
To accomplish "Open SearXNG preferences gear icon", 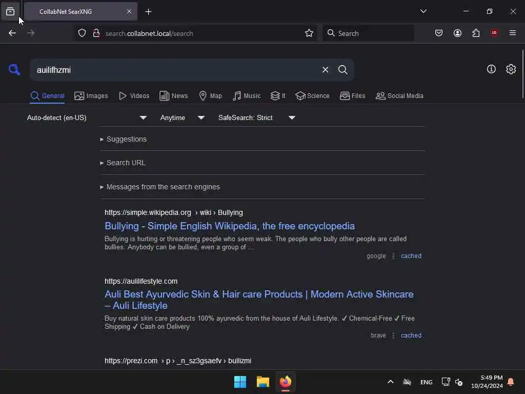I will click(x=511, y=69).
